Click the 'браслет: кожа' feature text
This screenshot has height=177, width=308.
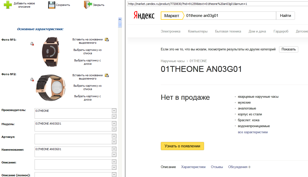pyautogui.click(x=248, y=120)
